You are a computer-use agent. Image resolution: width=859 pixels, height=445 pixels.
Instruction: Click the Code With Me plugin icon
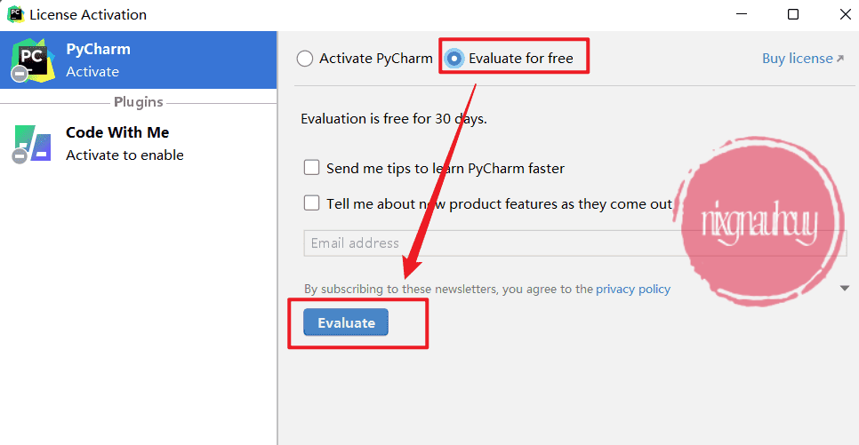(33, 143)
